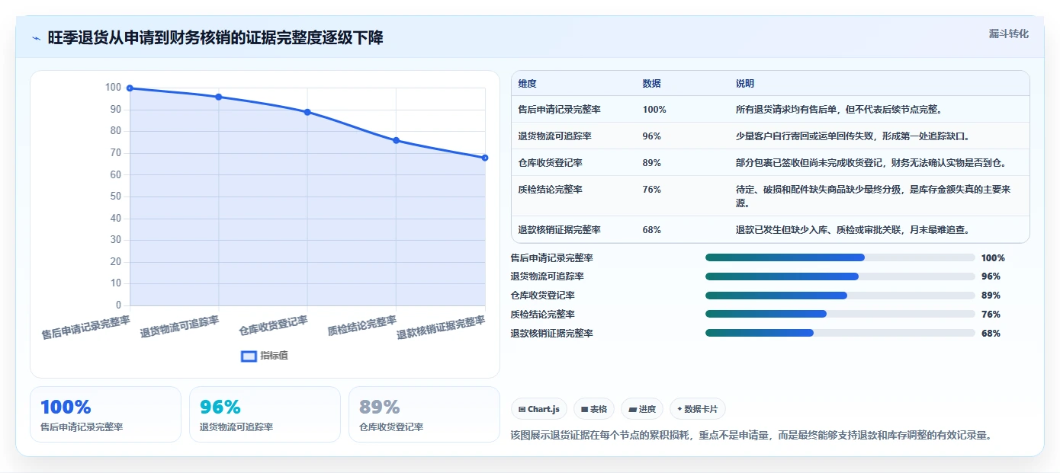Click the 进度 chip
Screen dimensions: 1060x473
[642, 409]
